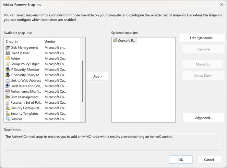Open Edit Extensions dialog
Screen dimensions: 227x168
[202, 38]
